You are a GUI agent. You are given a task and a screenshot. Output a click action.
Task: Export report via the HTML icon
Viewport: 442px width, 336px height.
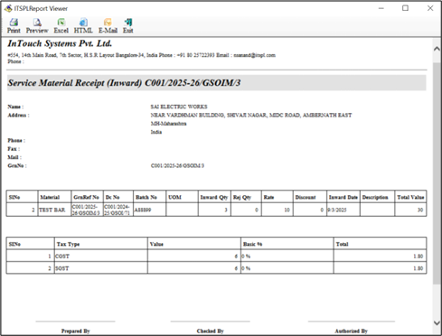coord(83,23)
